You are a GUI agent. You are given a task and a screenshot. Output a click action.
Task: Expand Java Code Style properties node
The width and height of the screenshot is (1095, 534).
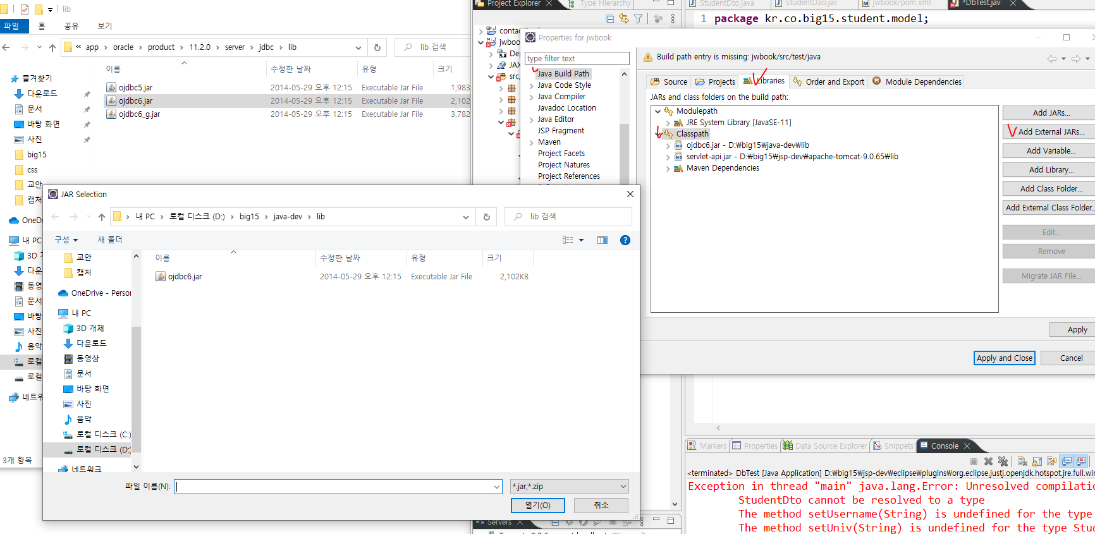point(531,85)
